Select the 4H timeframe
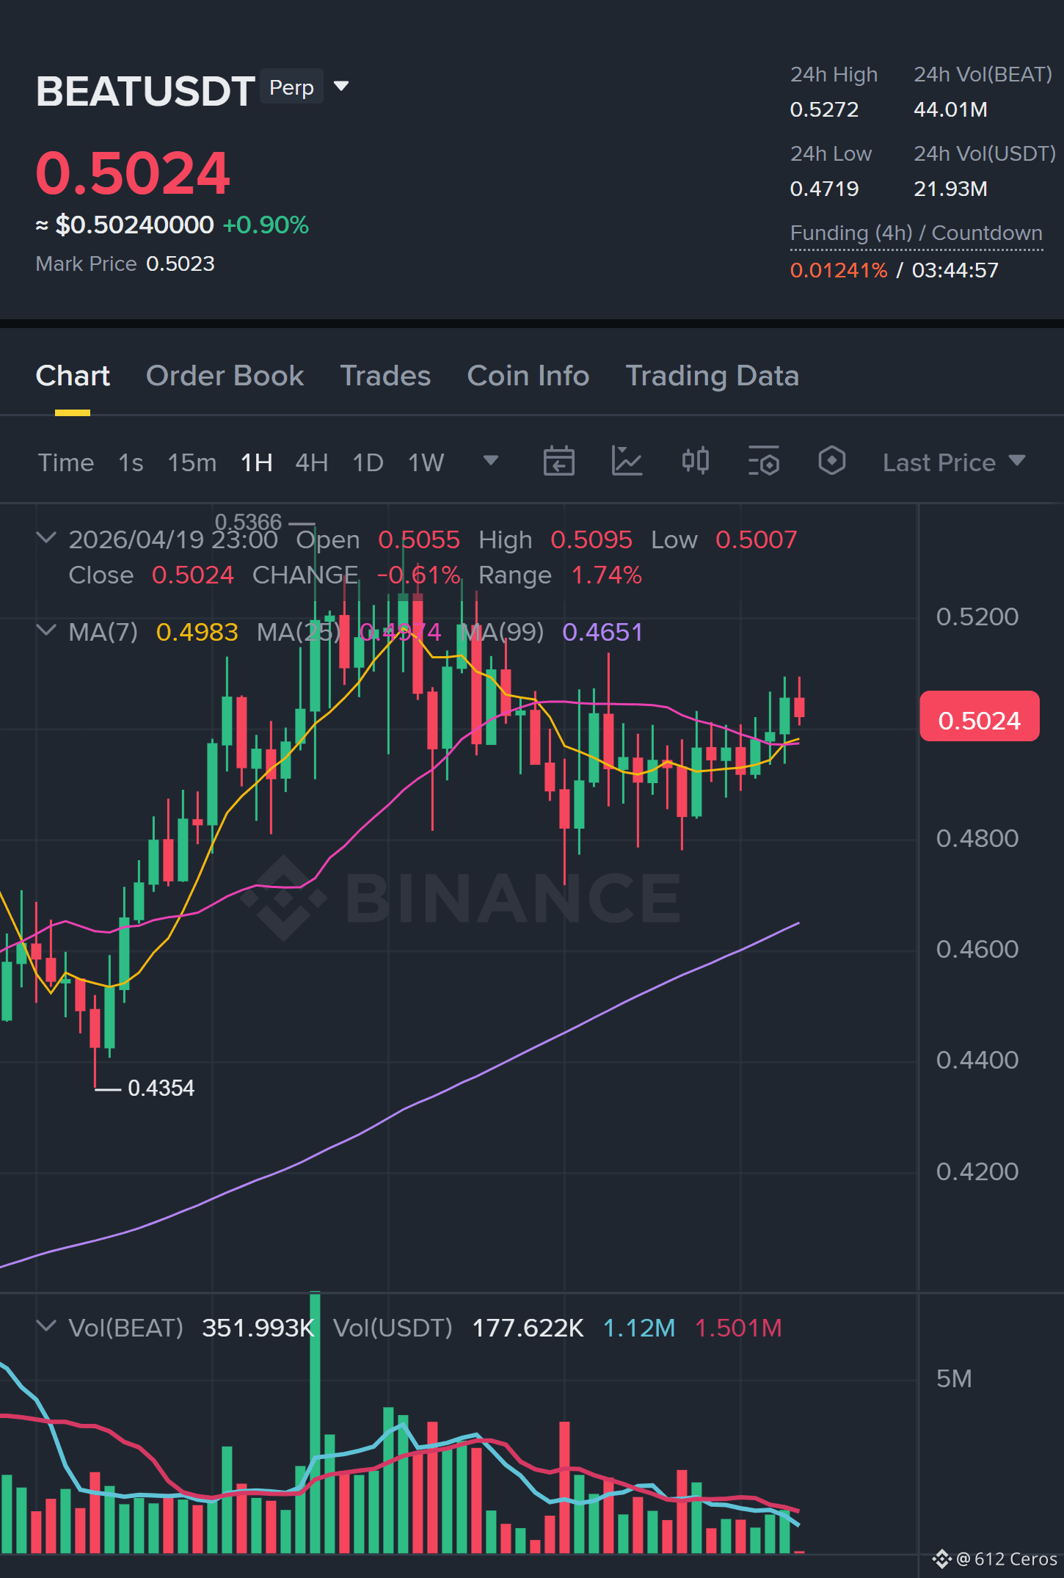 [x=311, y=462]
